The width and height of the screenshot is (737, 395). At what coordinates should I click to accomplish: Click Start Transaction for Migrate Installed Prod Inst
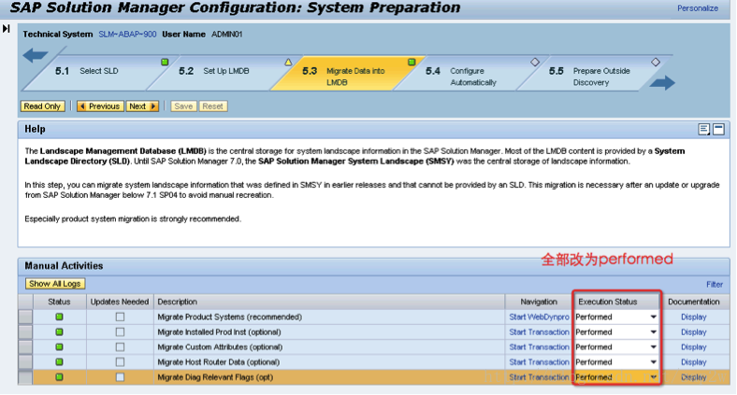[539, 332]
